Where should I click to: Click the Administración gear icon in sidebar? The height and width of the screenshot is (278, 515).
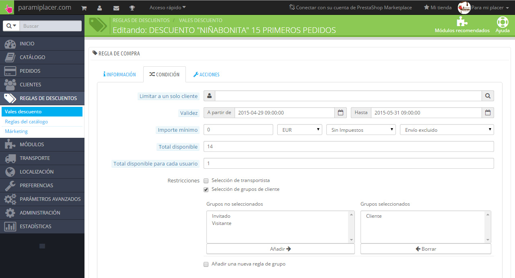pyautogui.click(x=10, y=213)
